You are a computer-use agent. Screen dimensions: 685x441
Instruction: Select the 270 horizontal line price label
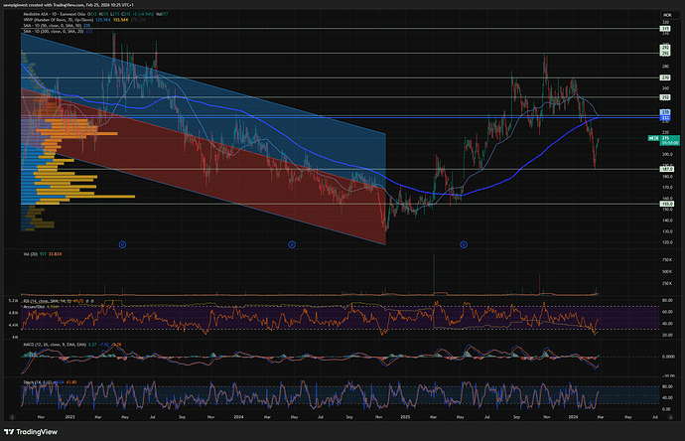[x=666, y=77]
